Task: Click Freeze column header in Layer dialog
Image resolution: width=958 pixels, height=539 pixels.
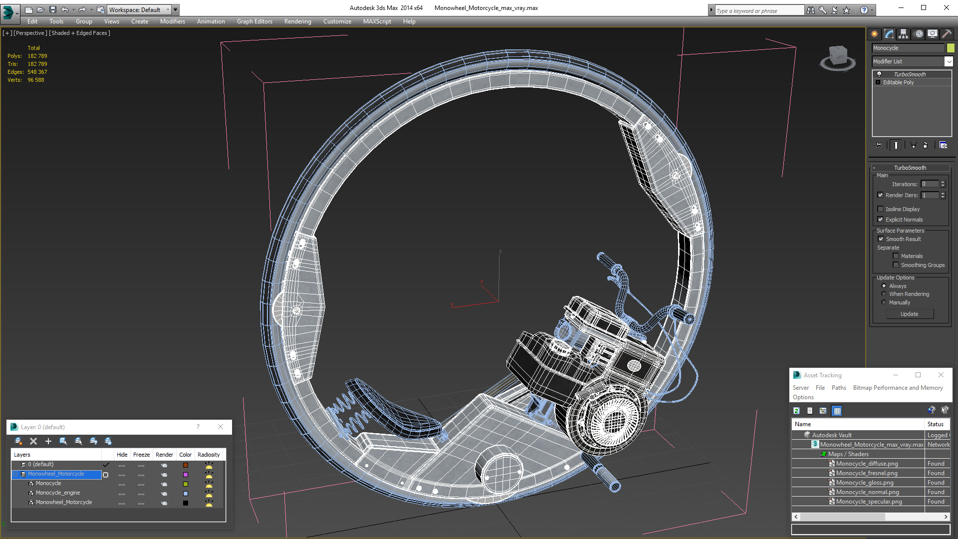Action: tap(141, 455)
